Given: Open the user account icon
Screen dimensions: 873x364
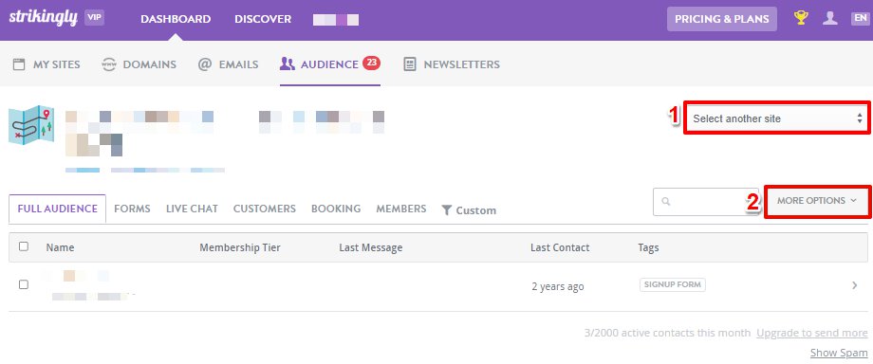Looking at the screenshot, I should click(830, 18).
